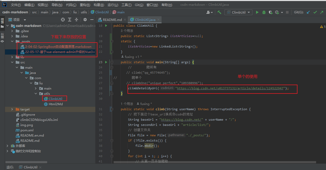The height and width of the screenshot is (170, 326).
Task: Expand the .idea folder
Action: 12,36
